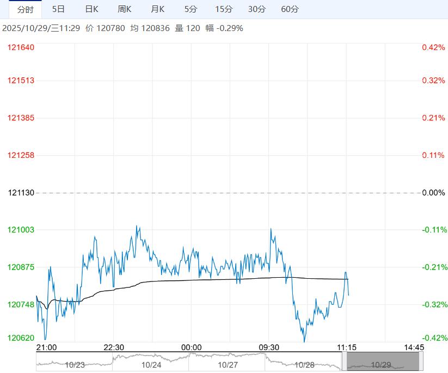Select the 分时 intraday tab

pos(25,9)
